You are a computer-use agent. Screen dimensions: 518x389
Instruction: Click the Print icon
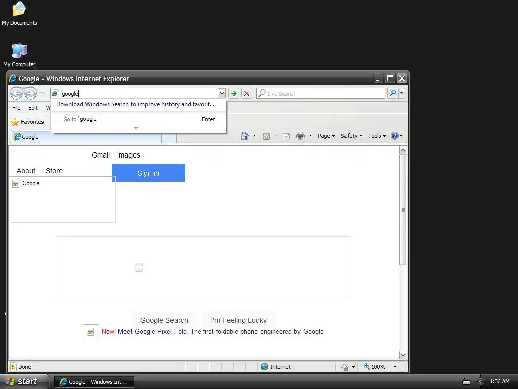[300, 136]
